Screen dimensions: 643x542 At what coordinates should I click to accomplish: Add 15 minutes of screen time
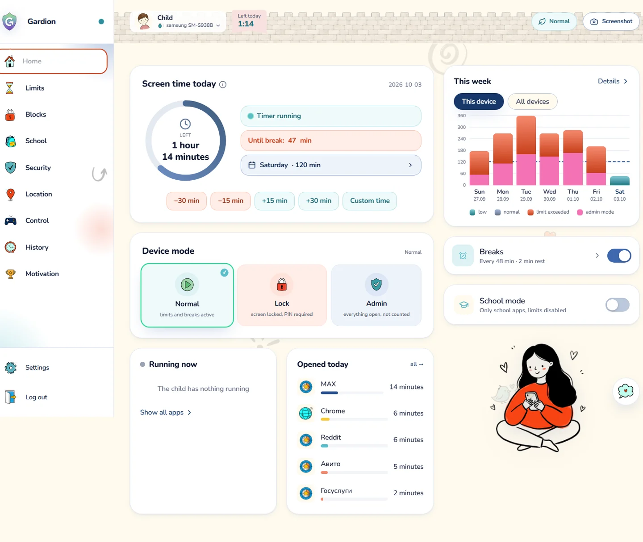pos(275,201)
